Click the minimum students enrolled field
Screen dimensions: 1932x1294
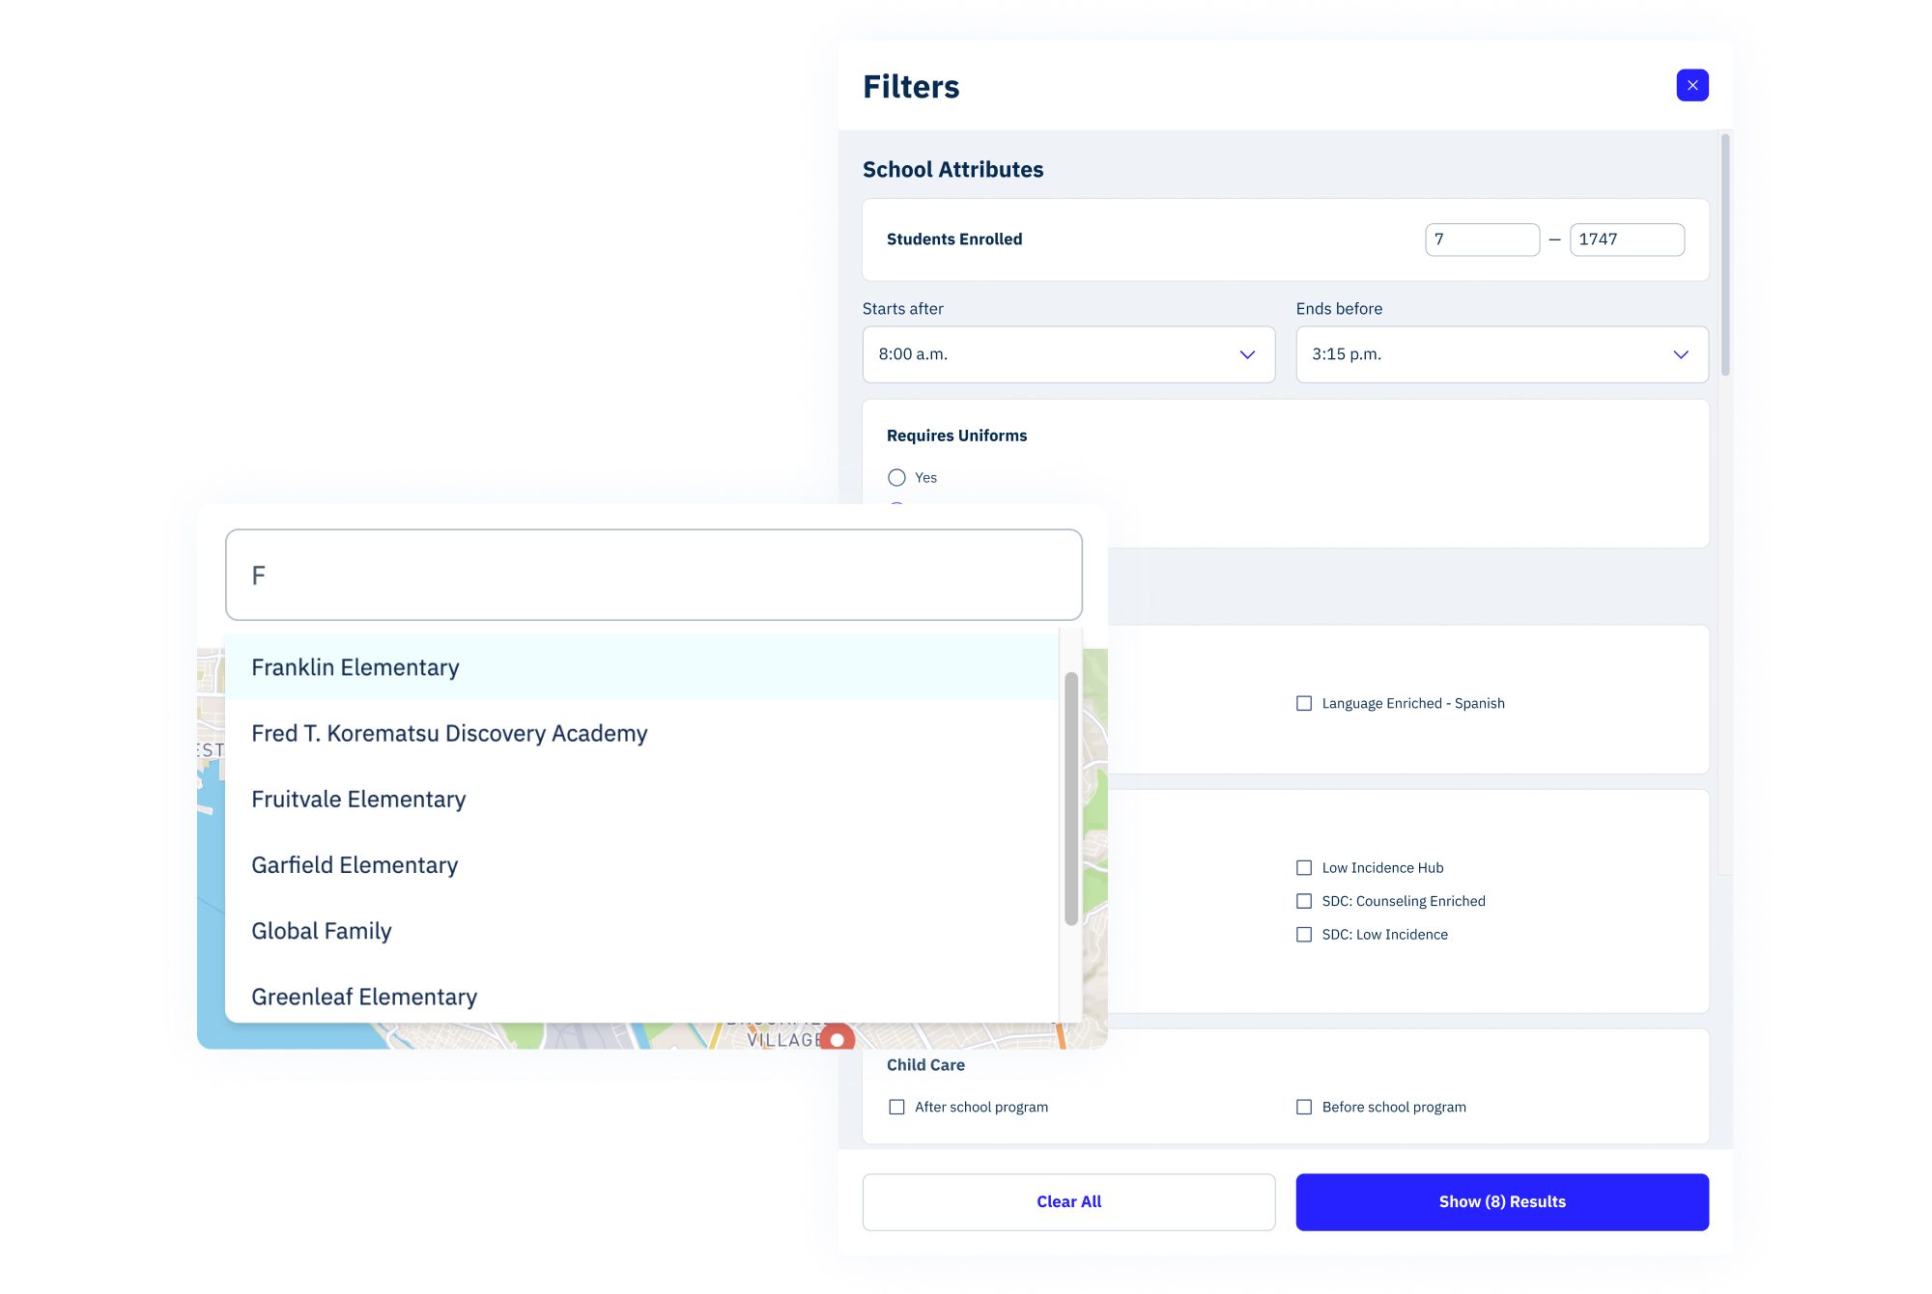tap(1481, 239)
